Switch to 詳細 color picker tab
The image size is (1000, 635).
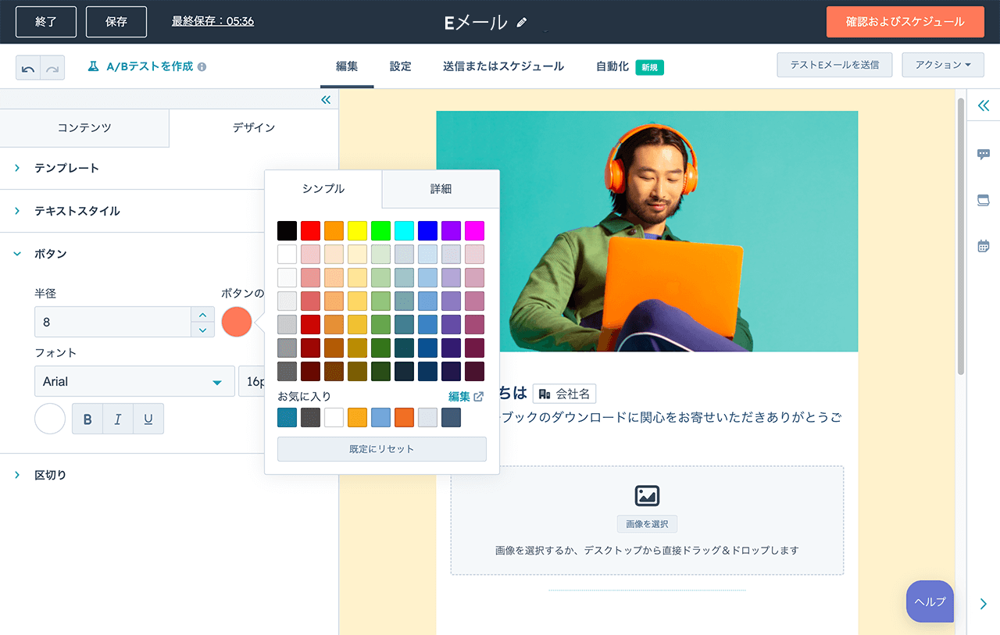441,189
